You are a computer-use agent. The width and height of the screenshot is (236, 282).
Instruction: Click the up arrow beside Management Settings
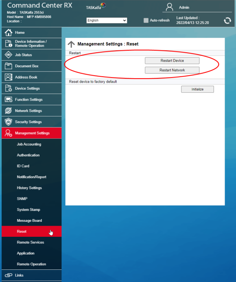71,44
